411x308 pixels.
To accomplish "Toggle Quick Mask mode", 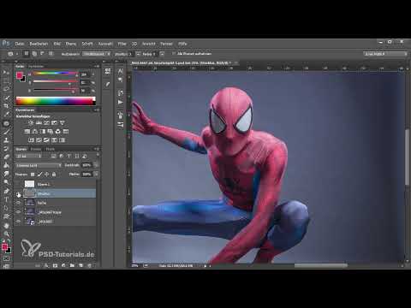I will click(6, 258).
